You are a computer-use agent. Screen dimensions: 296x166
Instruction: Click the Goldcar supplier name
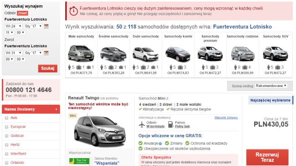click(x=17, y=136)
